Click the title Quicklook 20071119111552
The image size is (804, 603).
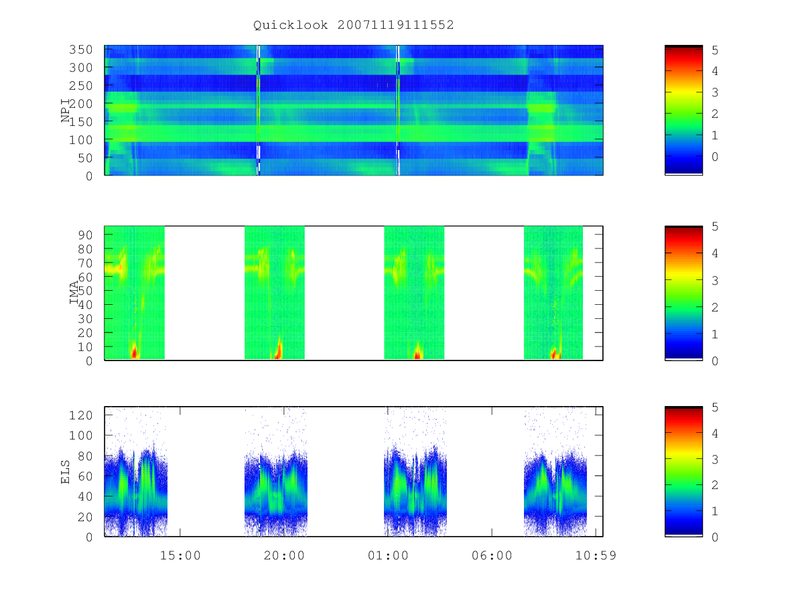[354, 25]
